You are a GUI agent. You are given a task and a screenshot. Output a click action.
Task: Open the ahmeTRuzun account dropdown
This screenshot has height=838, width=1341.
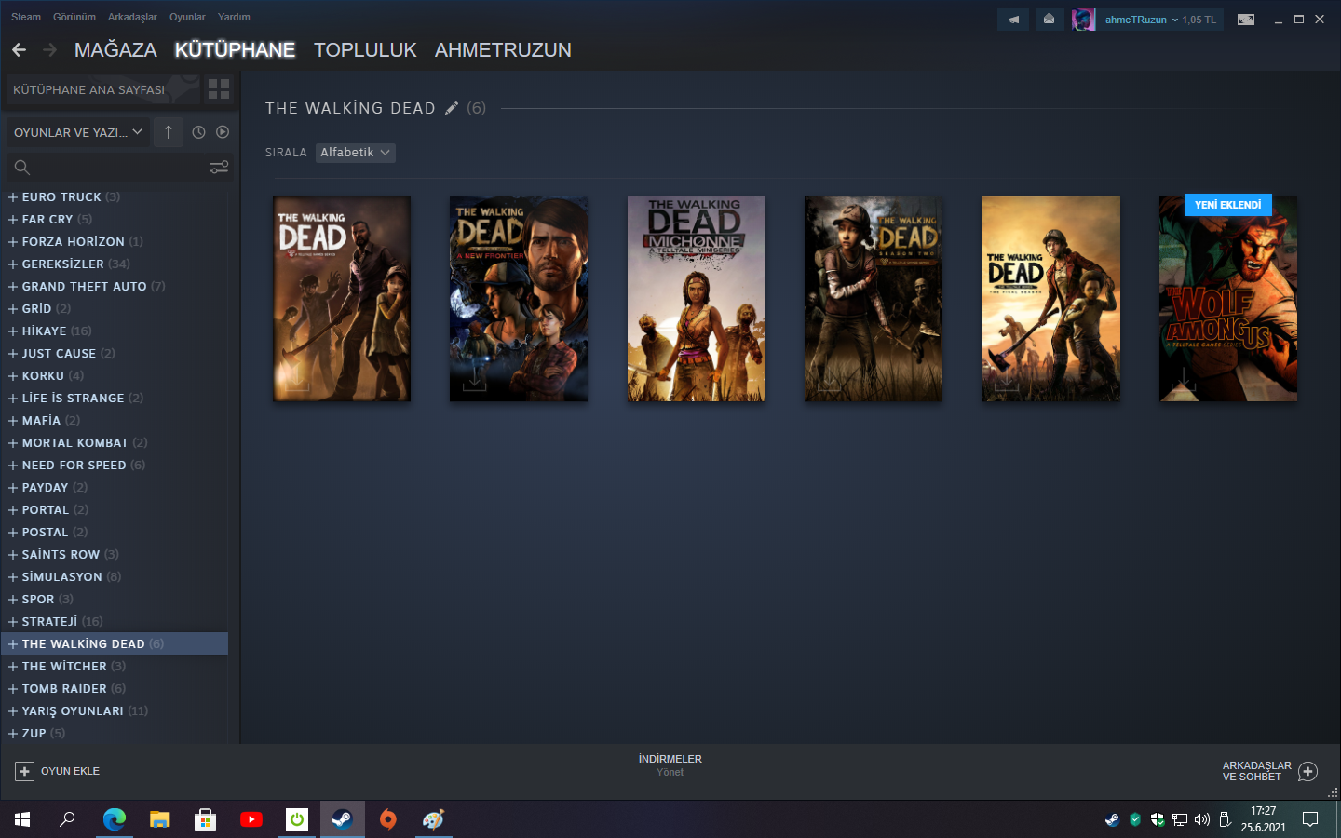coord(1141,20)
